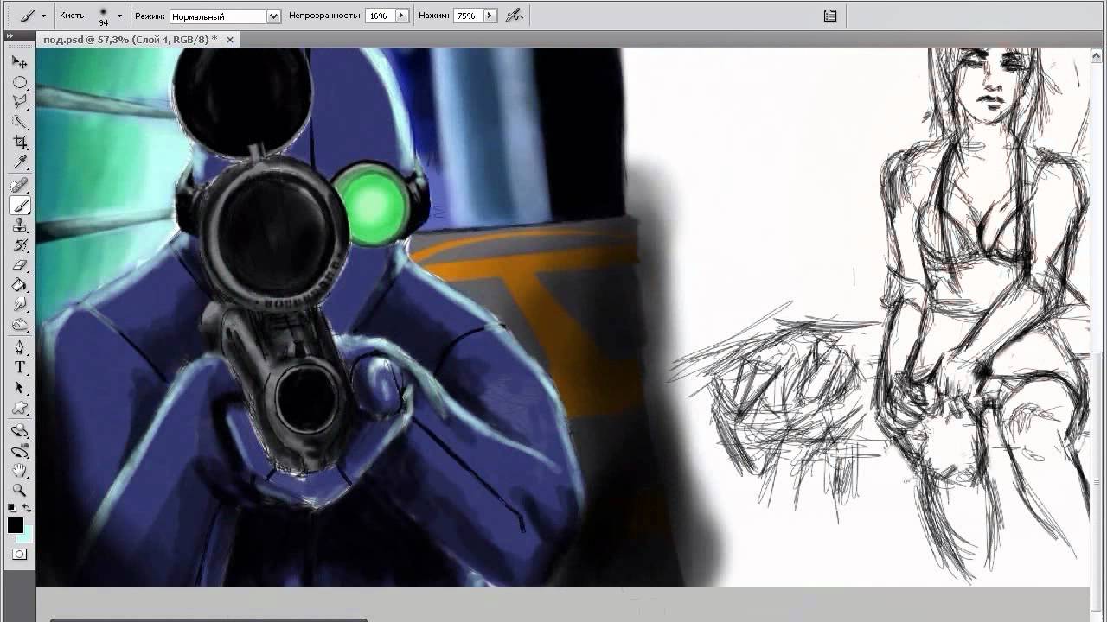Select the Type tool
1107x622 pixels.
(x=20, y=368)
